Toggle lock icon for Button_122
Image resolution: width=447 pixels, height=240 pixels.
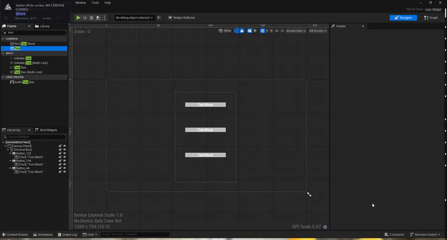tap(60, 153)
